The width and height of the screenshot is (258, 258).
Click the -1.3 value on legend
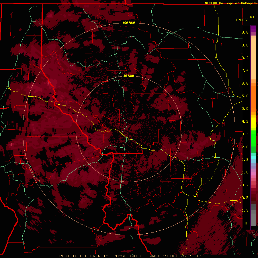pyautogui.click(x=244, y=210)
